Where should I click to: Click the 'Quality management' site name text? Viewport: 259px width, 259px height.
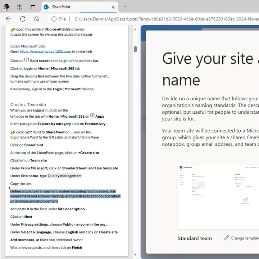click(x=65, y=176)
